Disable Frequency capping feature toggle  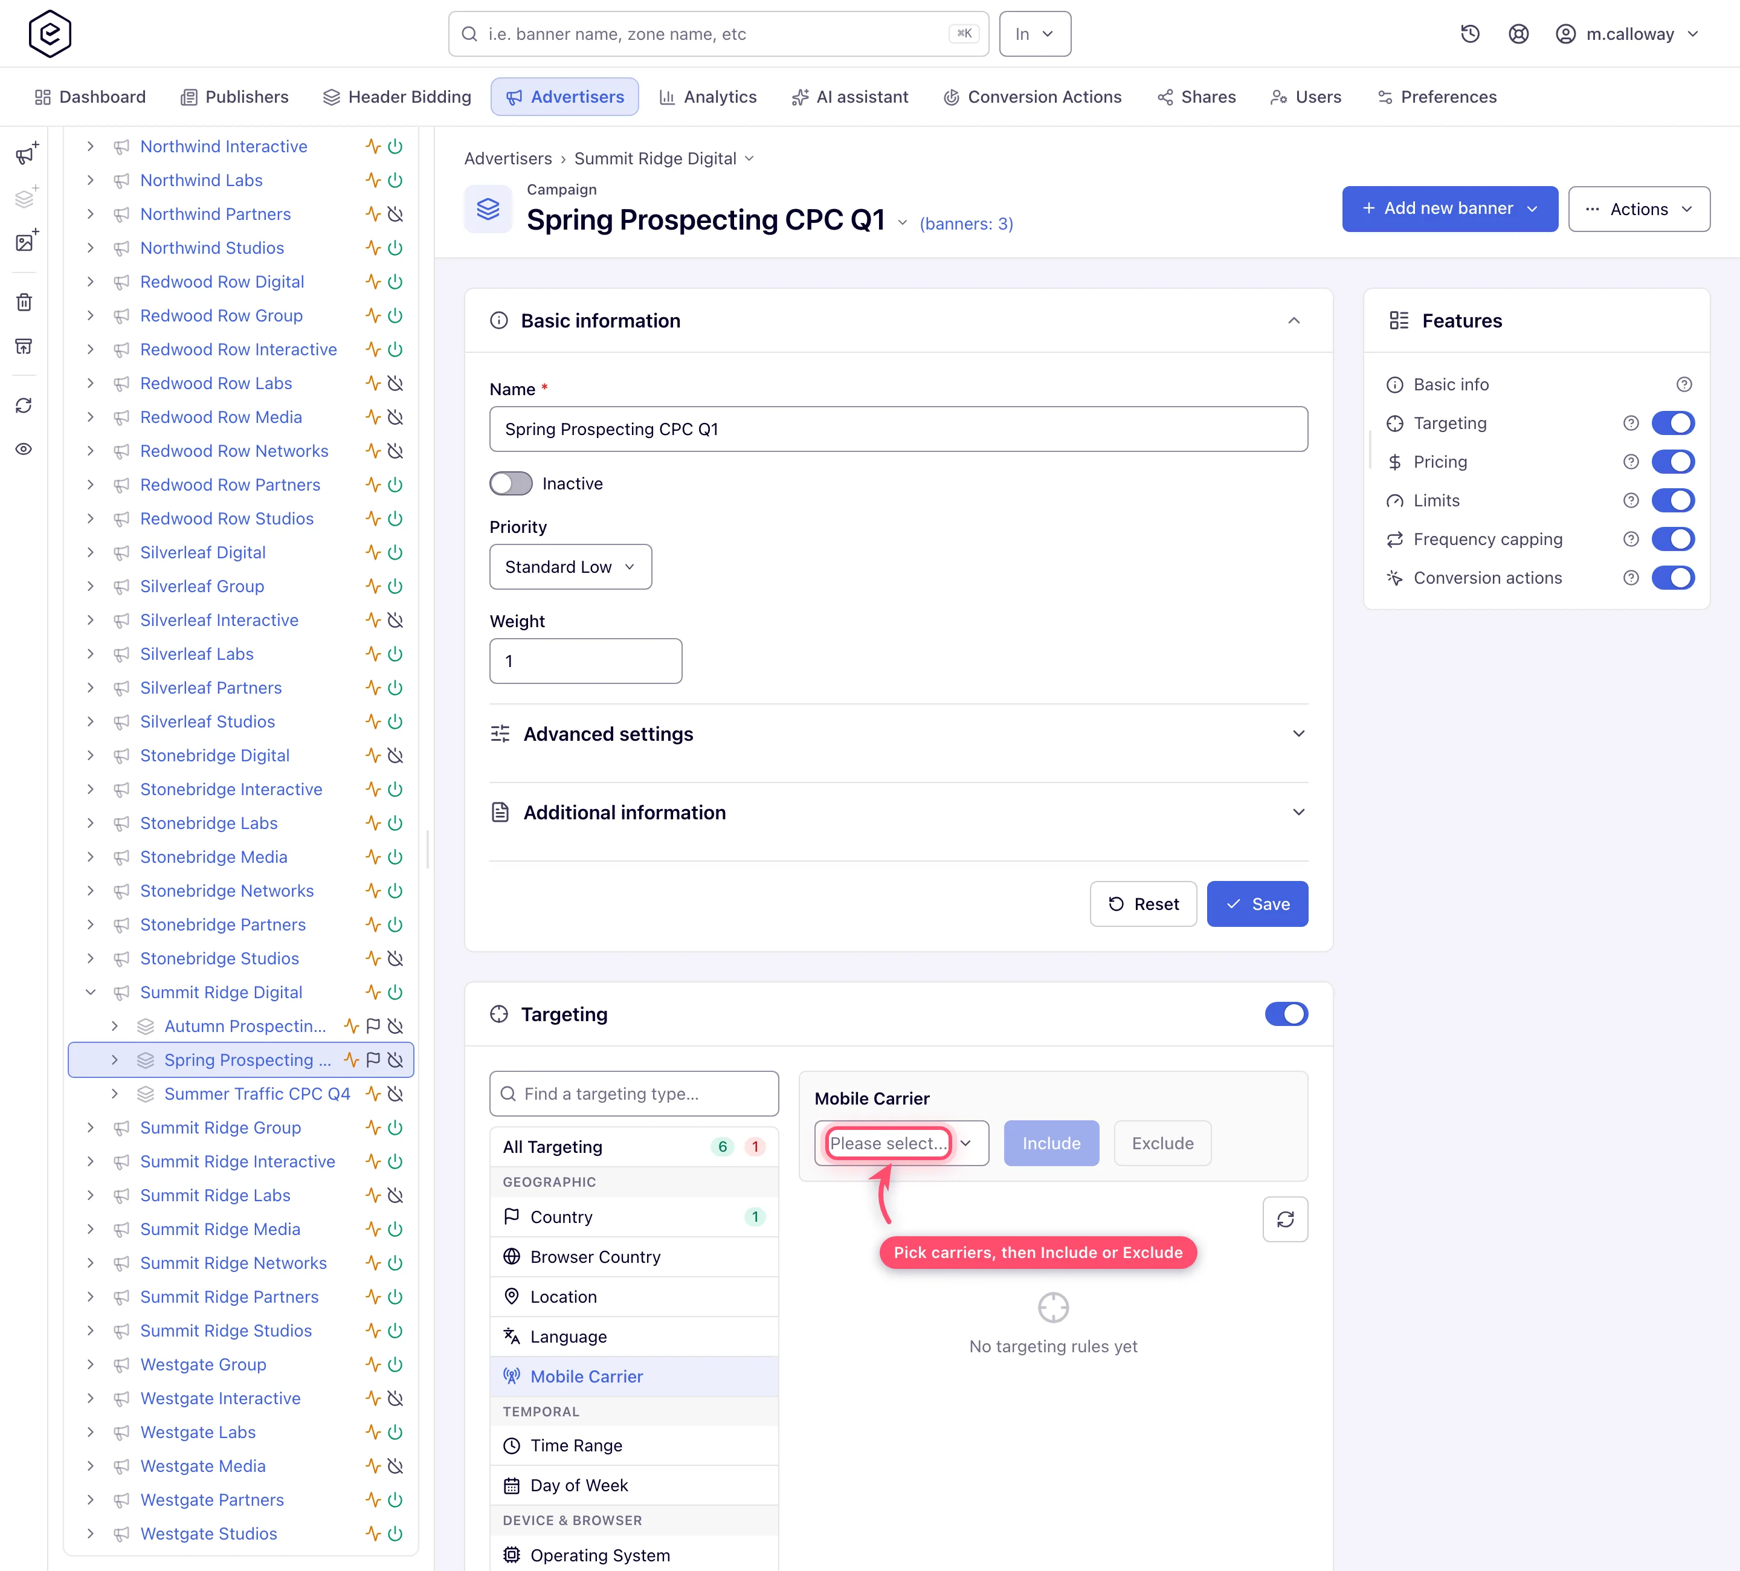pyautogui.click(x=1673, y=540)
